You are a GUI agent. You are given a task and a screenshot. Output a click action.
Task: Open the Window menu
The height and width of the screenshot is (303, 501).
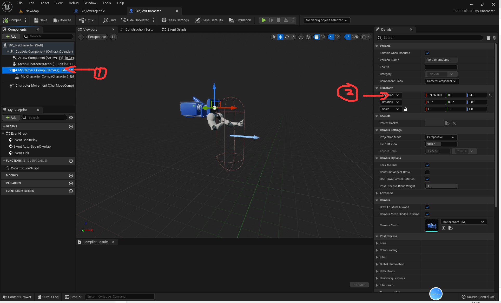(90, 3)
